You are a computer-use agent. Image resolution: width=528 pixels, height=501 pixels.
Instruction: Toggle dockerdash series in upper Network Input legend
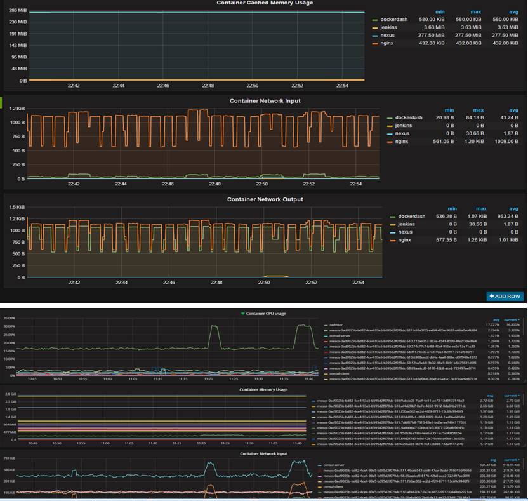[409, 117]
